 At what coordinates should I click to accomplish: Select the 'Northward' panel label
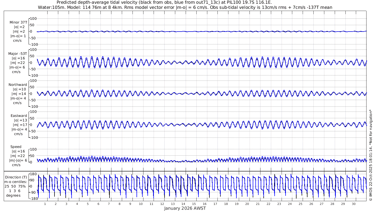[x=18, y=85]
